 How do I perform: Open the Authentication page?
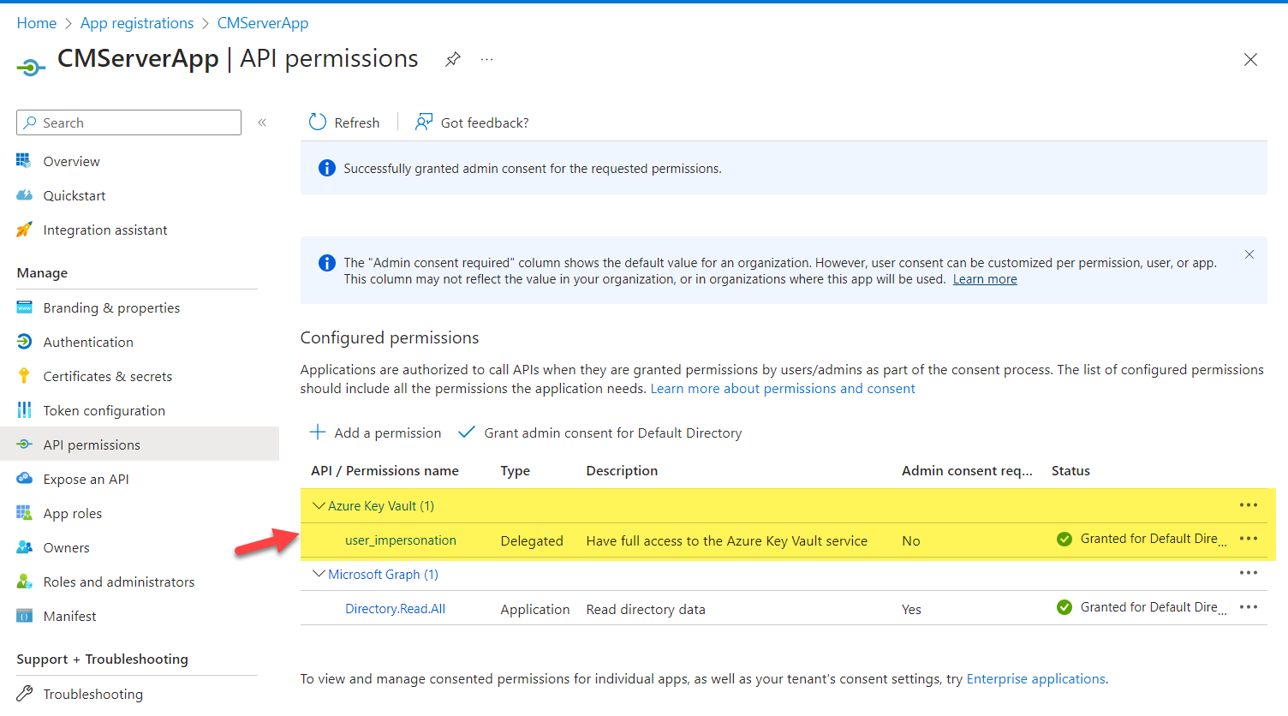[x=88, y=342]
